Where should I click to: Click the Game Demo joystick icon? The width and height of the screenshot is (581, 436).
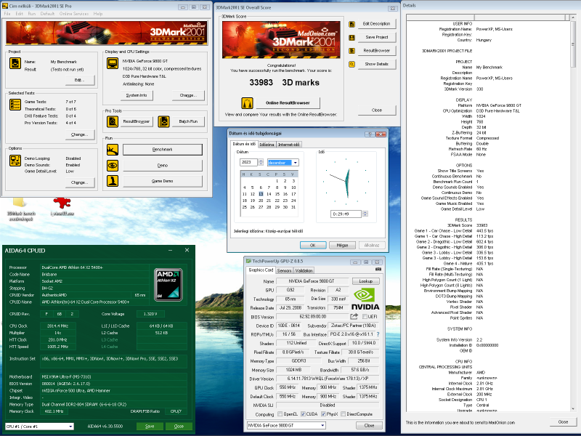click(x=113, y=181)
